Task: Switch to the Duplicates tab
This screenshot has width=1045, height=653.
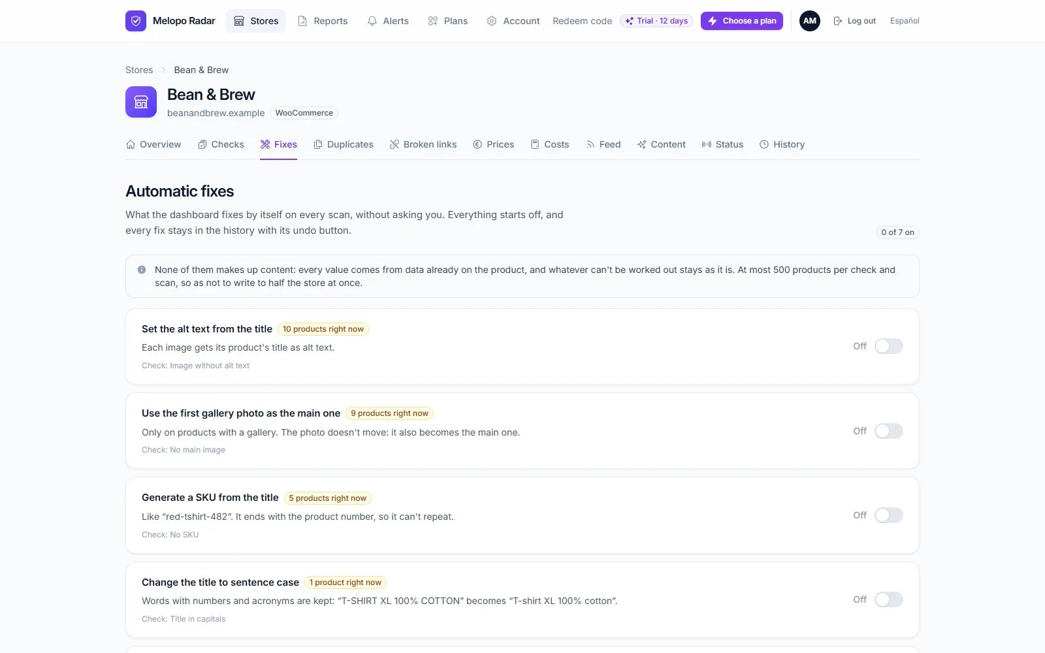Action: [x=344, y=144]
